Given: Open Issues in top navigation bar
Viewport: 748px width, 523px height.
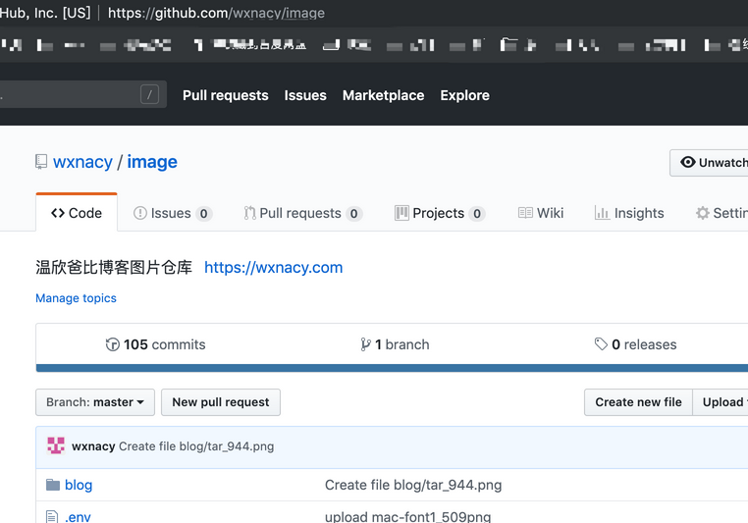Looking at the screenshot, I should pyautogui.click(x=305, y=95).
